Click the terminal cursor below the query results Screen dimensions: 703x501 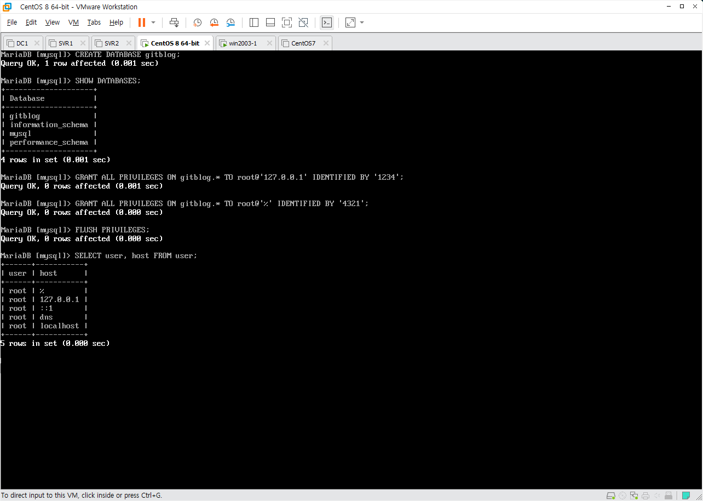1,360
